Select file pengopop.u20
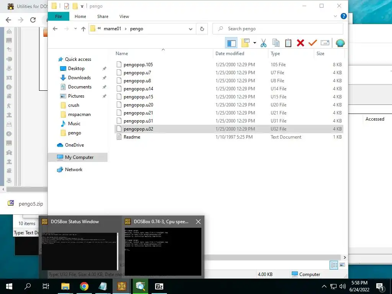Image resolution: width=392 pixels, height=294 pixels. [x=138, y=105]
